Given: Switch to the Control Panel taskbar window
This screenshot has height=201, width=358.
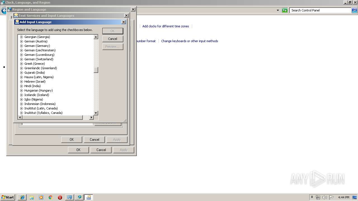Looking at the screenshot, I should pyautogui.click(x=70, y=197).
